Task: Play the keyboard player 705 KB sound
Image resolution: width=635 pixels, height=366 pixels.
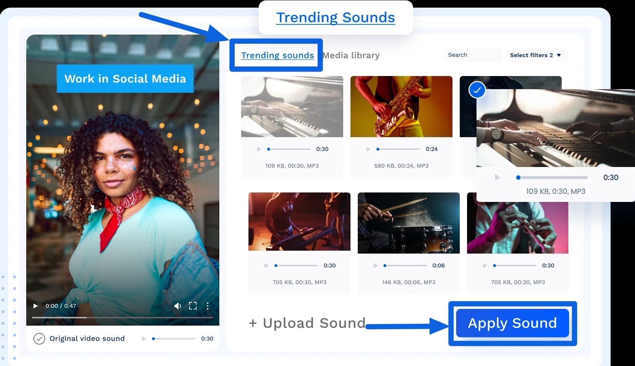Action: 266,266
